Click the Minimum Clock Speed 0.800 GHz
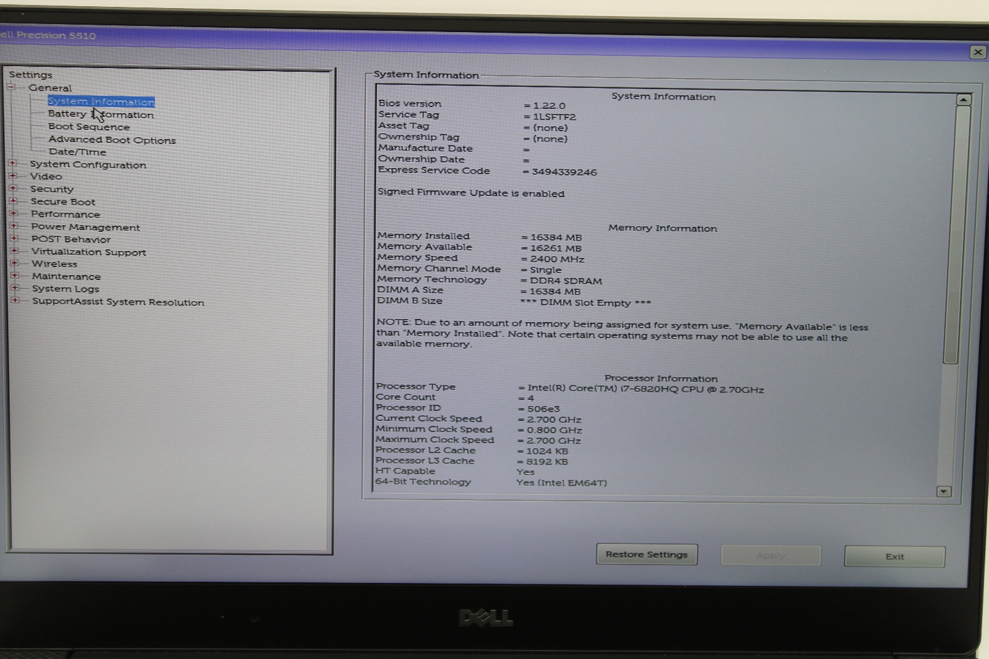 coord(554,430)
